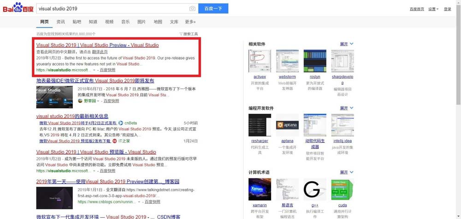Expand the 更多» menu

pos(190,22)
